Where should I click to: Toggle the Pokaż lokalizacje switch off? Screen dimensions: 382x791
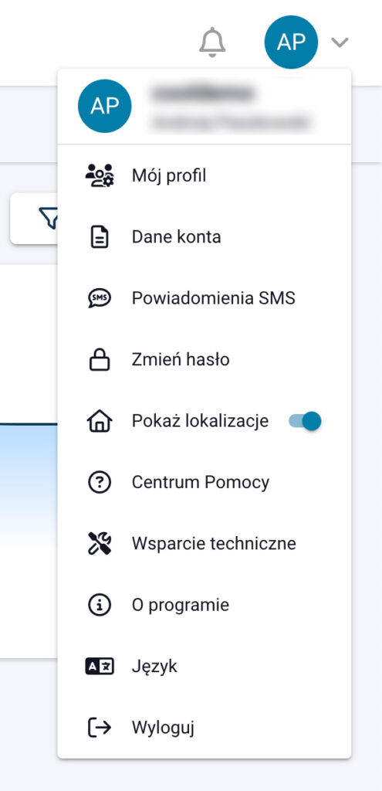(x=305, y=421)
